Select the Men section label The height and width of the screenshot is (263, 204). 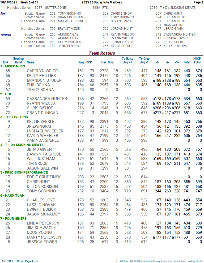[x=4, y=14]
